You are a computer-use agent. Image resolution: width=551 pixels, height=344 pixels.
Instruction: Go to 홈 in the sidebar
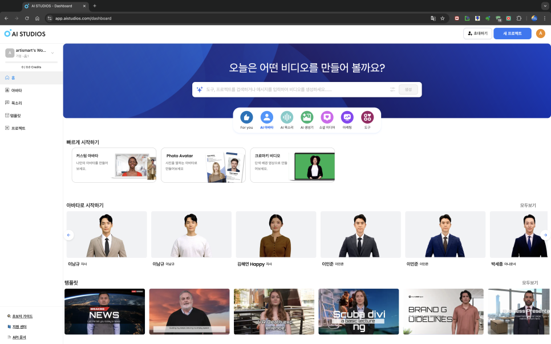pos(31,77)
